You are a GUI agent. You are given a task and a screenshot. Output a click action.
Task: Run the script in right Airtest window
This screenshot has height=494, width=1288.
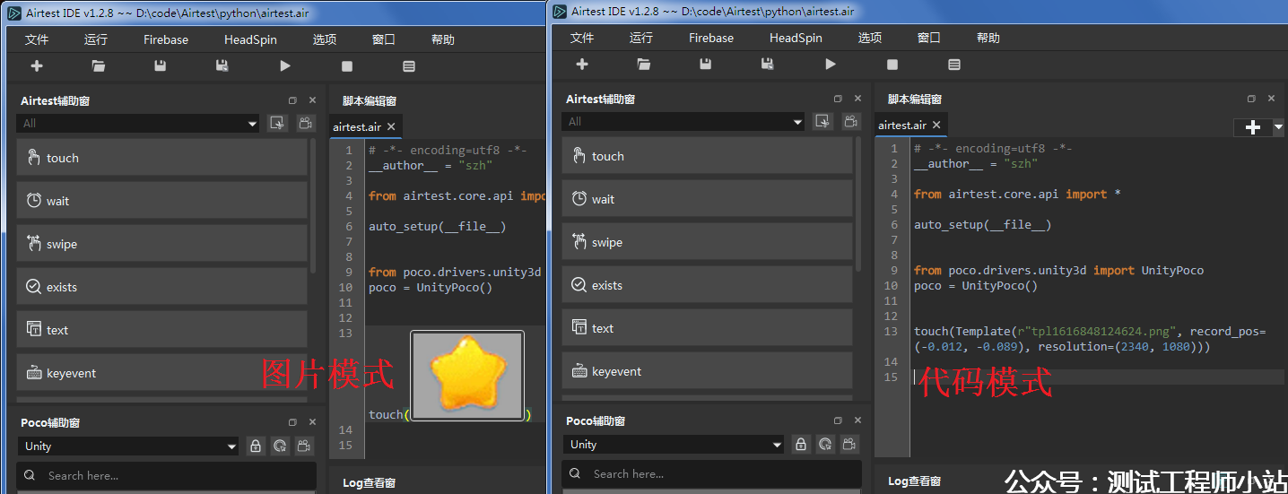point(831,65)
